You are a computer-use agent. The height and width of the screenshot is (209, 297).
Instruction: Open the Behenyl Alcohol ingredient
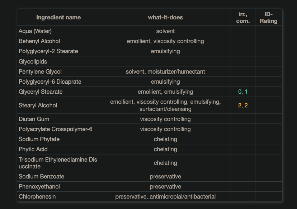click(x=39, y=41)
